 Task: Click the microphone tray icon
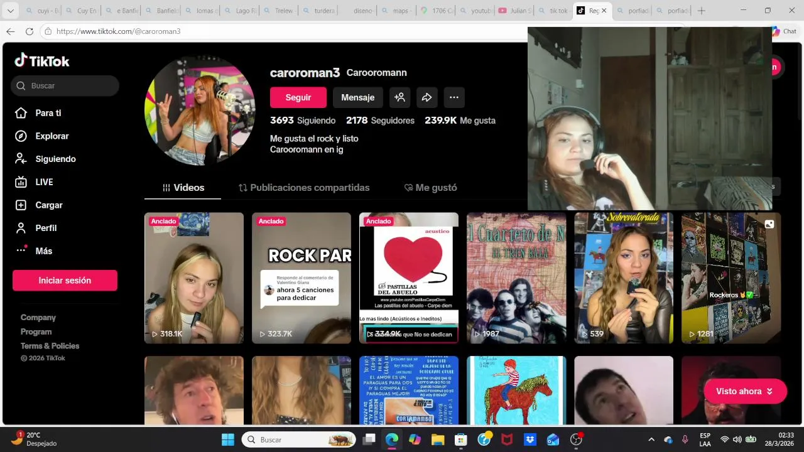click(685, 439)
